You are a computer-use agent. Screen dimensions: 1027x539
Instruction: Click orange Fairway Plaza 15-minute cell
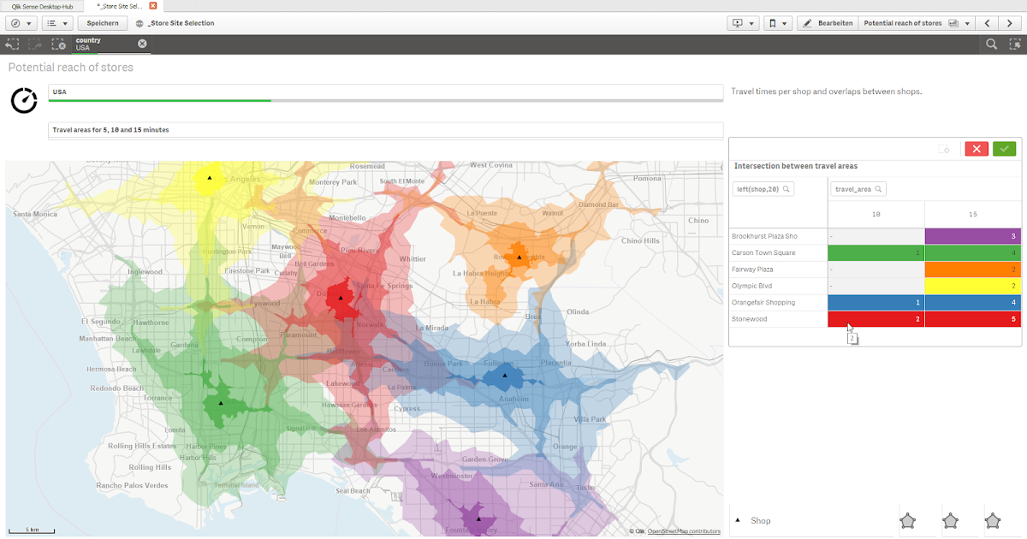click(972, 269)
